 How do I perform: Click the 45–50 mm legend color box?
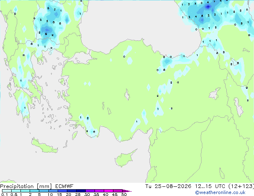pos(118,191)
